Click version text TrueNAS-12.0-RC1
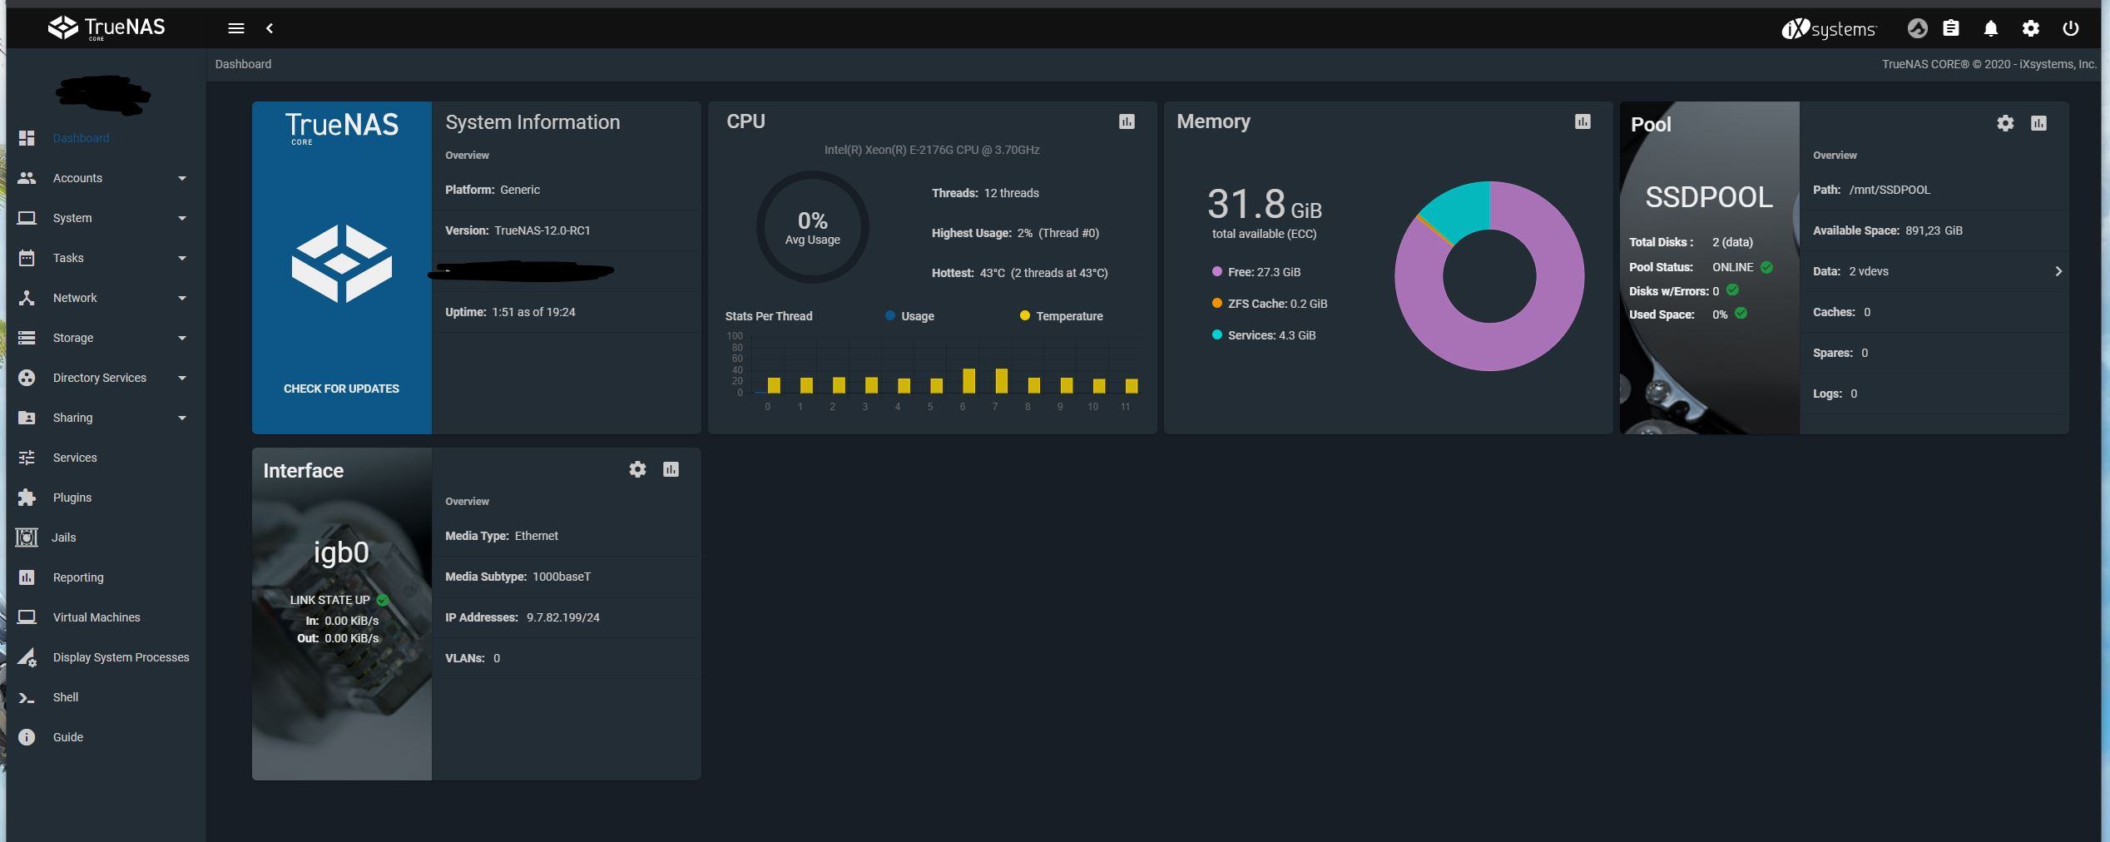The height and width of the screenshot is (842, 2110). pyautogui.click(x=542, y=230)
